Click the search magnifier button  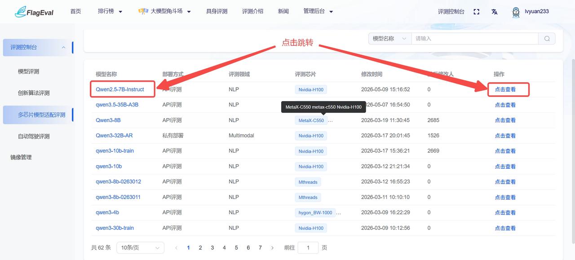click(547, 39)
